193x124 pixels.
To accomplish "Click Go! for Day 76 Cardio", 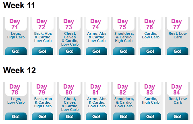I will 150,51.
